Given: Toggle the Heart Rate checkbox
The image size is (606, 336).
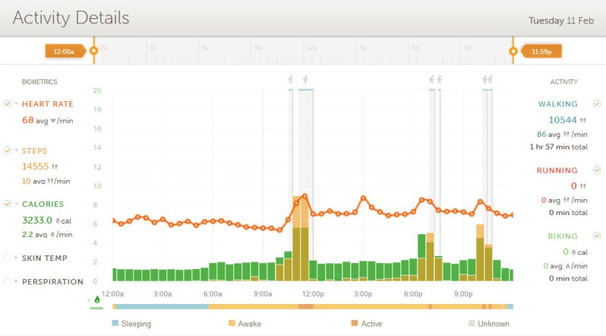Looking at the screenshot, I should (7, 104).
